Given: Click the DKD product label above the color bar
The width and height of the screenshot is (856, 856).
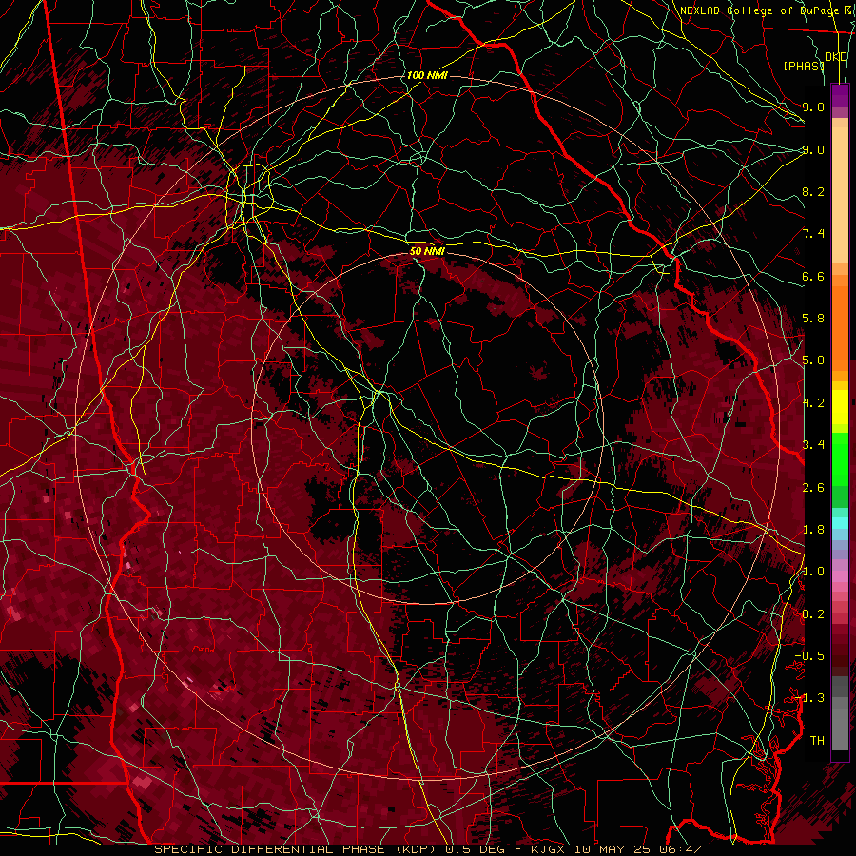Looking at the screenshot, I should pyautogui.click(x=836, y=57).
